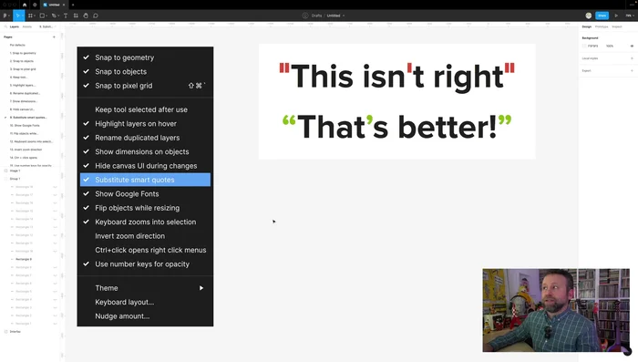Click Drafts in the file breadcrumb
This screenshot has height=362, width=638.
coord(316,16)
